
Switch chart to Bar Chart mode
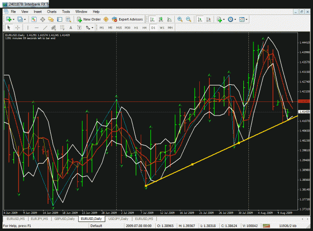[152, 20]
